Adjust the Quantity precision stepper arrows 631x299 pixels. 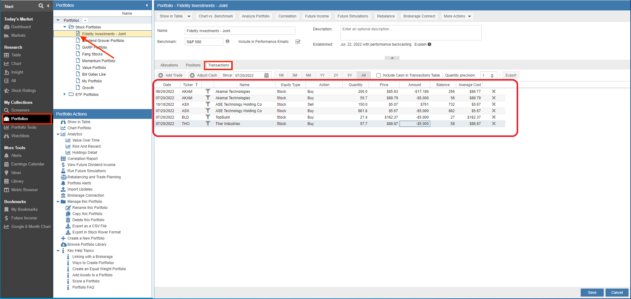pyautogui.click(x=492, y=76)
